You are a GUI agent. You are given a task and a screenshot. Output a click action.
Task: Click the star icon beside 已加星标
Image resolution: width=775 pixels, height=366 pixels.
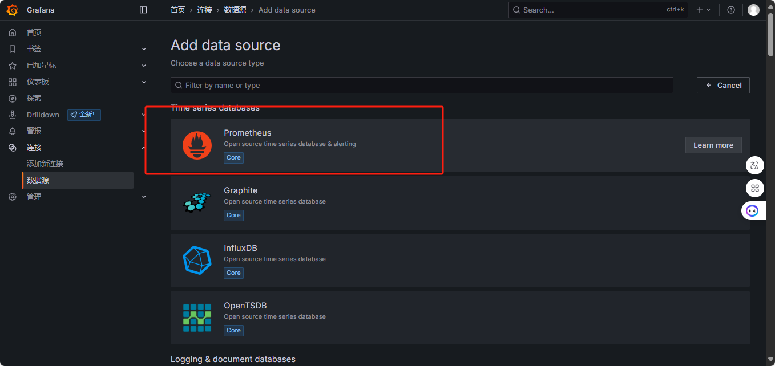(13, 66)
